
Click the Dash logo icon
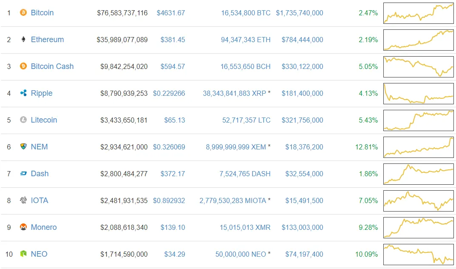(x=23, y=174)
